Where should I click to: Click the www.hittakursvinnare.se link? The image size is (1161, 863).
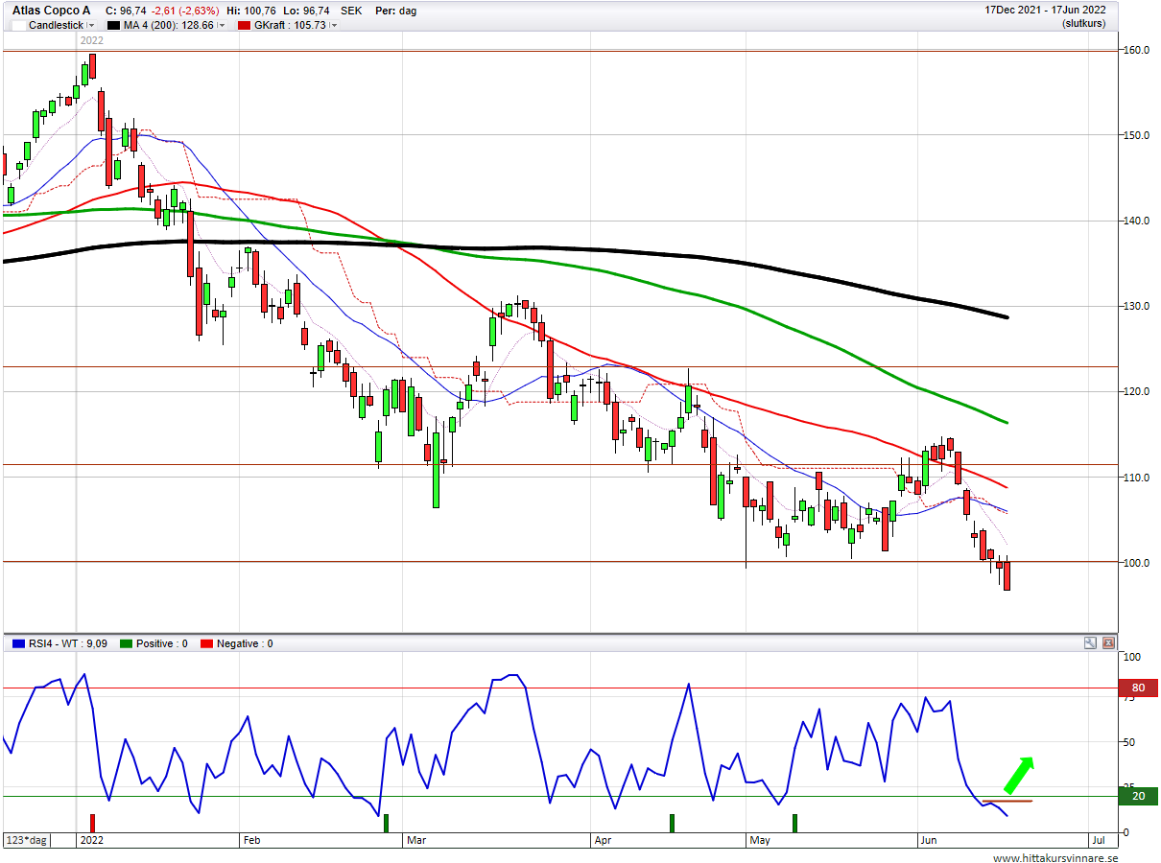click(1055, 858)
